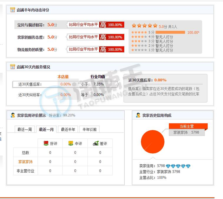Switch to the 最近一周 tab

[25, 129]
